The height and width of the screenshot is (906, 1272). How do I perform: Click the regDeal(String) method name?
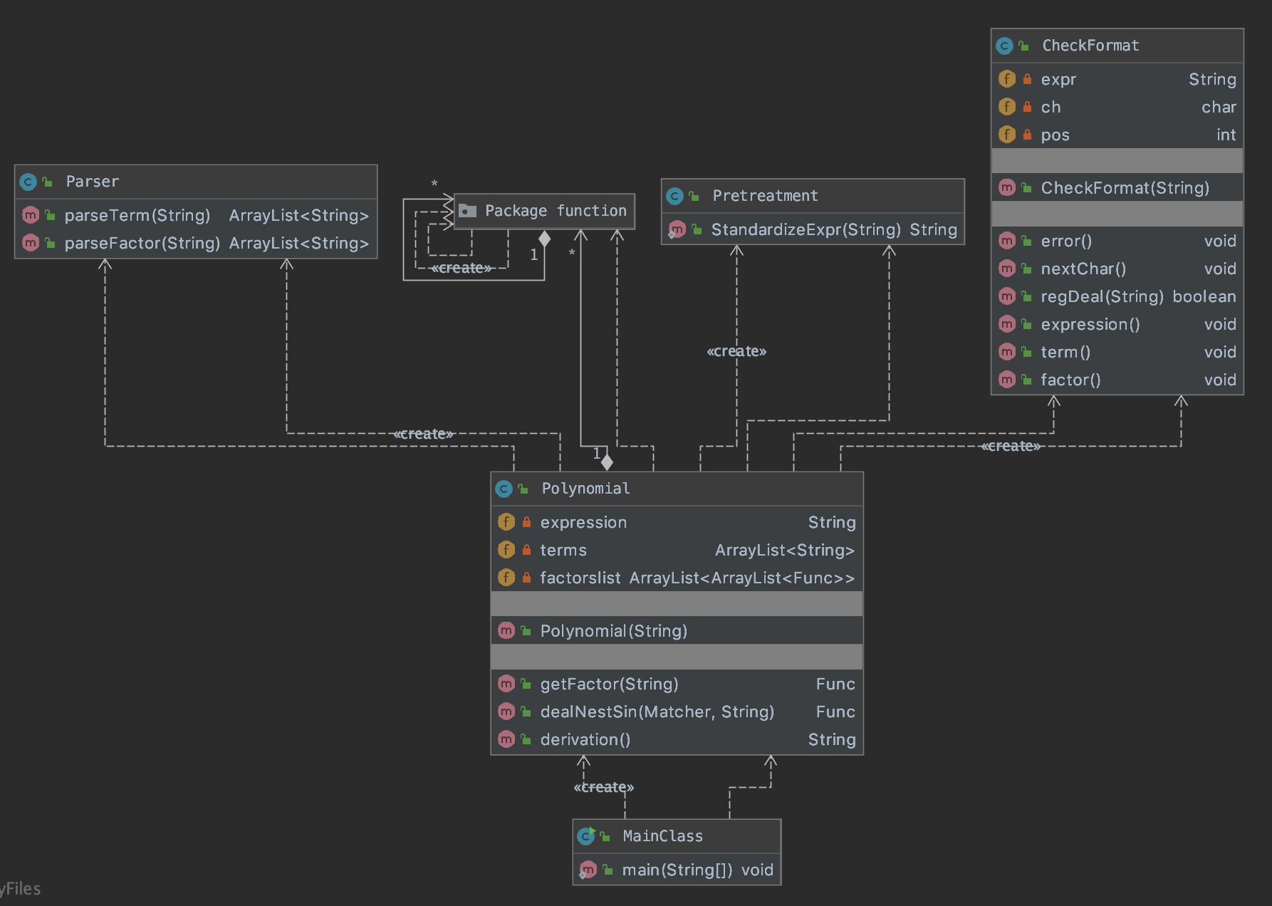(1102, 296)
